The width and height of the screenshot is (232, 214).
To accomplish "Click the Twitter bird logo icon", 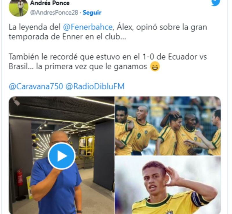I will click(216, 3).
